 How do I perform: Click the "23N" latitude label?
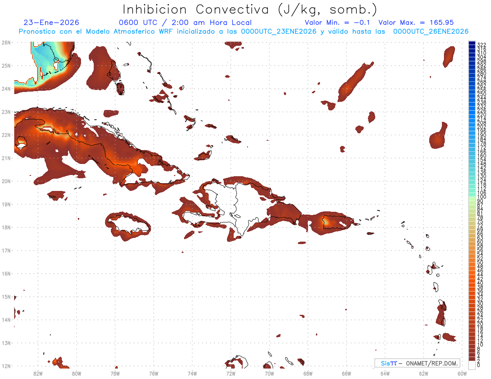point(6,112)
